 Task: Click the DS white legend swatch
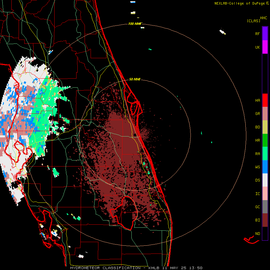[x=265, y=180]
